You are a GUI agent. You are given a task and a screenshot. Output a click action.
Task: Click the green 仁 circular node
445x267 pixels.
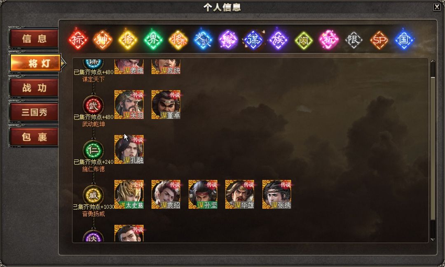(94, 150)
